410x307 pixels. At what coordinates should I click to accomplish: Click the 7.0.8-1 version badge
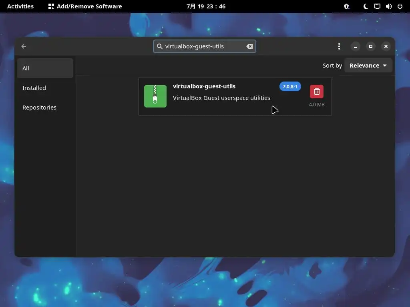[x=290, y=86]
